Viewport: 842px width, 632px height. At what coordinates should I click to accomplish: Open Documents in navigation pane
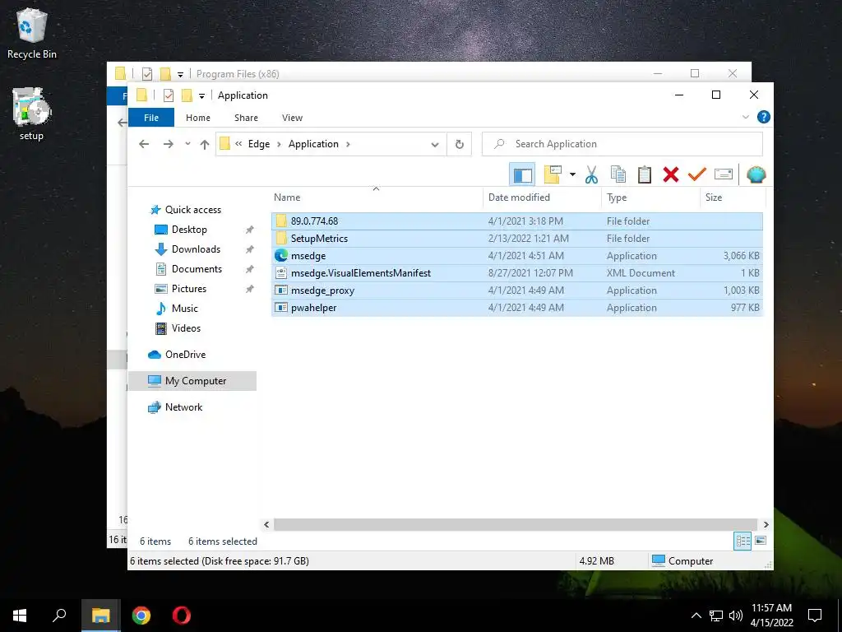188,269
